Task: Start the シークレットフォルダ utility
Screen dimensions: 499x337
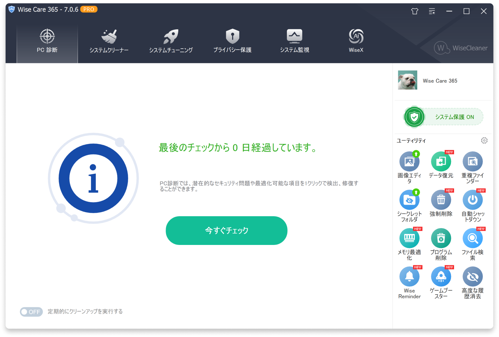Action: point(409,200)
